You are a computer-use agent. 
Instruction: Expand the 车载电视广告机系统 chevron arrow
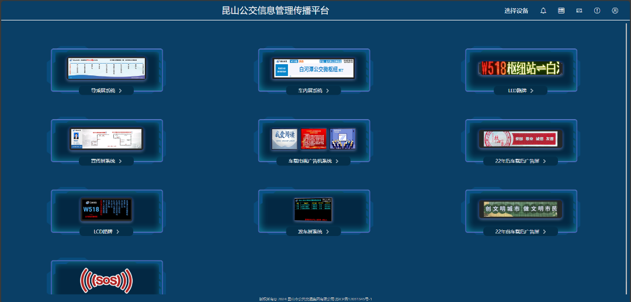point(337,161)
